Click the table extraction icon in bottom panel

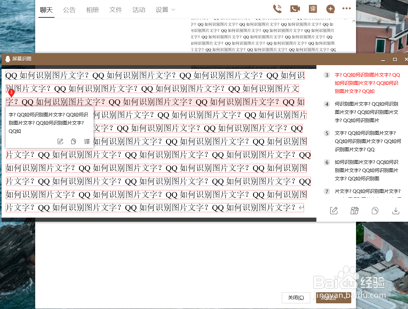coord(354,210)
